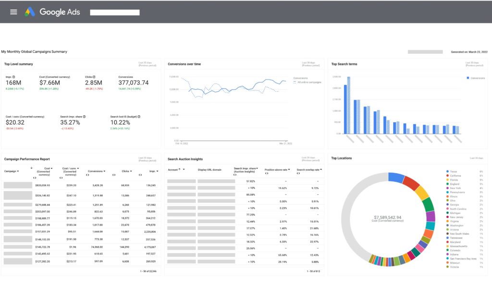The width and height of the screenshot is (492, 298).
Task: Open Cost (Converted currency) column header menu
Action: point(51,168)
